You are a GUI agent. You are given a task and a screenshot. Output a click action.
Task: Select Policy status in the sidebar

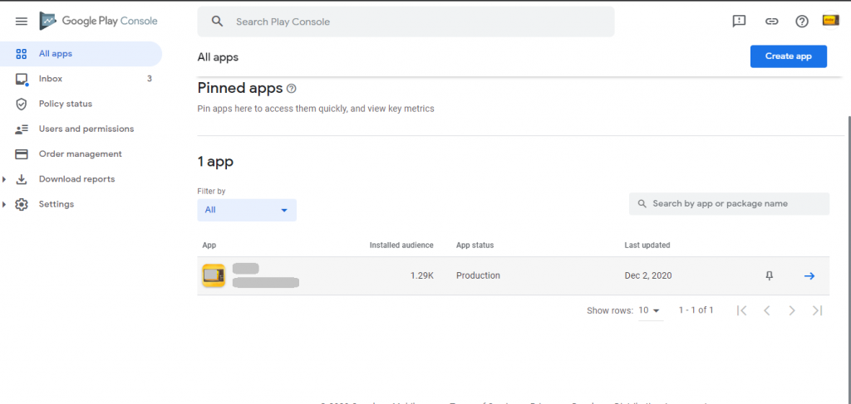65,104
